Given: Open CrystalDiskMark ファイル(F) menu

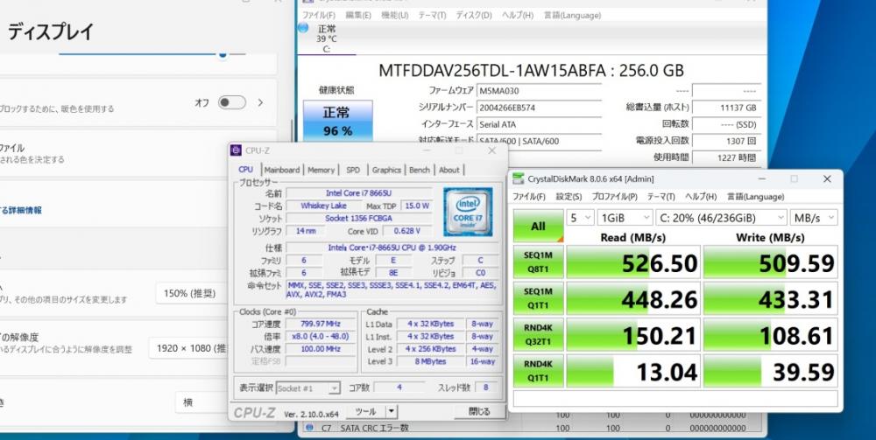Looking at the screenshot, I should click(x=528, y=197).
